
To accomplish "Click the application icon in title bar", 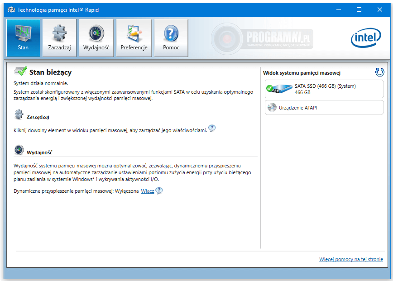I will click(x=11, y=10).
